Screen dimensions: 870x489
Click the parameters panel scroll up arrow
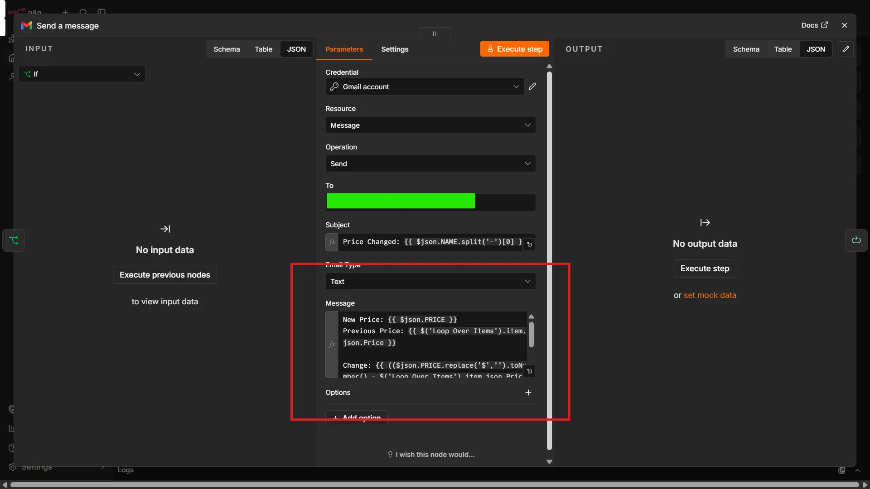549,66
